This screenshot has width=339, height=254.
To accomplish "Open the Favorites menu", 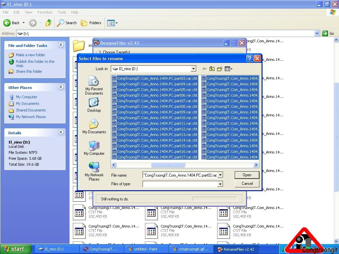I will (x=45, y=12).
